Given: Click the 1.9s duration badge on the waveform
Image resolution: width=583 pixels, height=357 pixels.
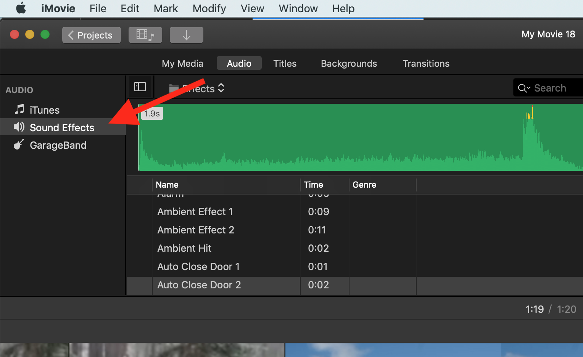Looking at the screenshot, I should tap(152, 113).
